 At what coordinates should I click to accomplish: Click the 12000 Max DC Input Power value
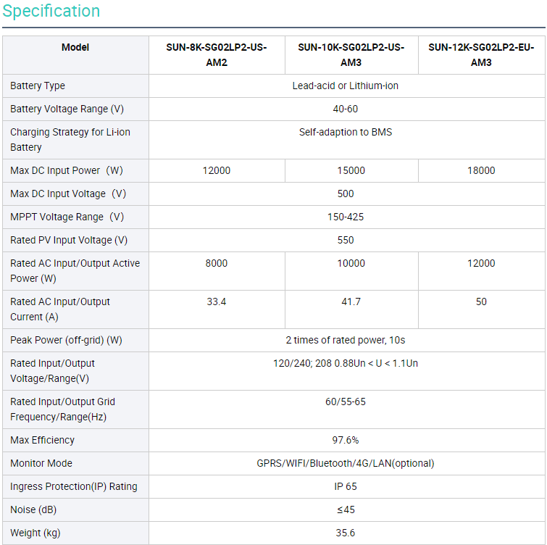(x=217, y=170)
